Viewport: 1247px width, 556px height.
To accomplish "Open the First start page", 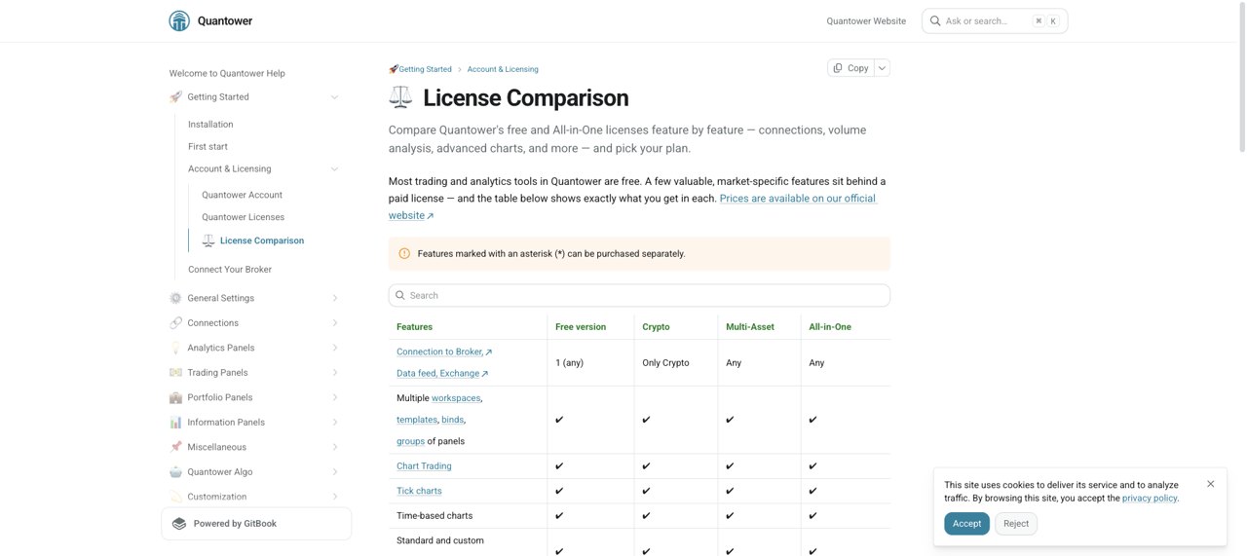I will (208, 146).
